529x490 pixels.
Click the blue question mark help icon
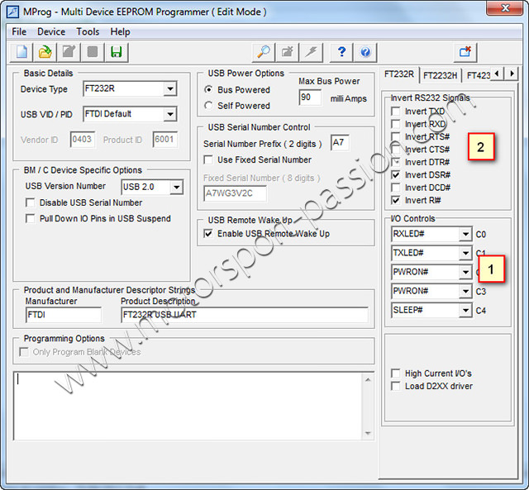pos(341,52)
